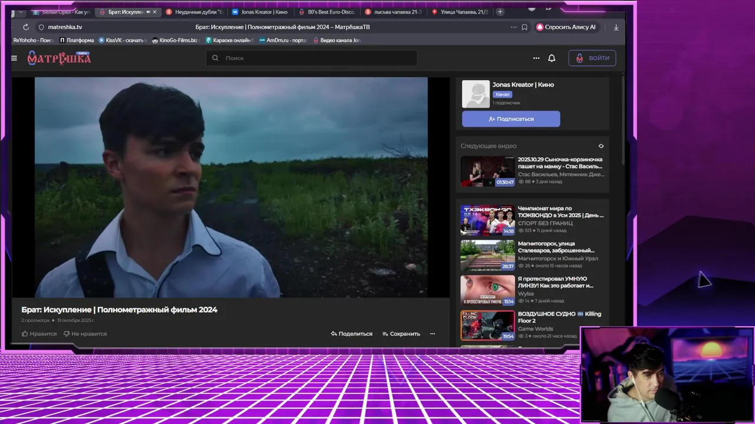This screenshot has width=755, height=424.
Task: Open Платформа bookmark
Action: [77, 41]
